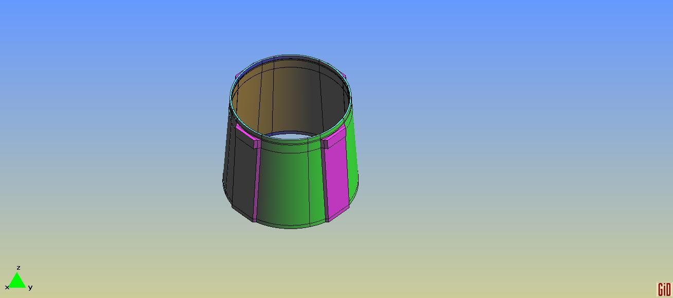Click the z axis label
Image resolution: width=673 pixels, height=298 pixels.
19,268
